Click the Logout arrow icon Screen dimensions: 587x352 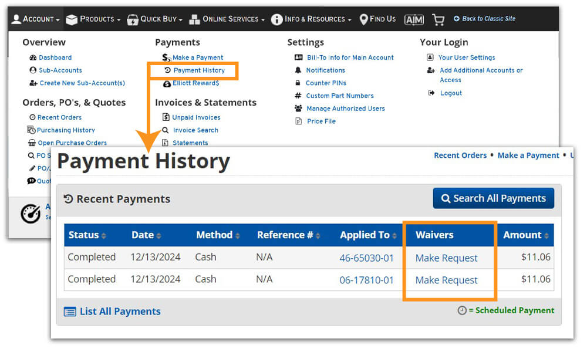[430, 93]
